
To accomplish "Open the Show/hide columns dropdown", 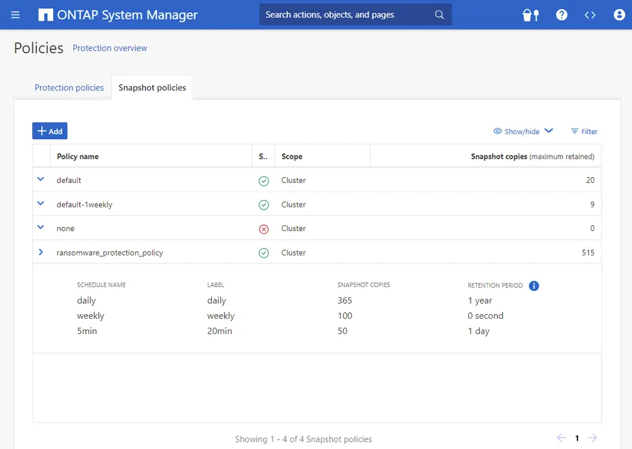I will pos(523,132).
